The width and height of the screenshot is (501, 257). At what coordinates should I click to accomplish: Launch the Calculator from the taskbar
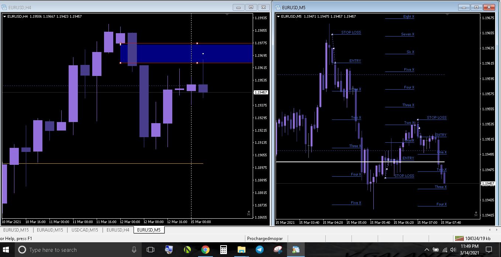pos(223,250)
